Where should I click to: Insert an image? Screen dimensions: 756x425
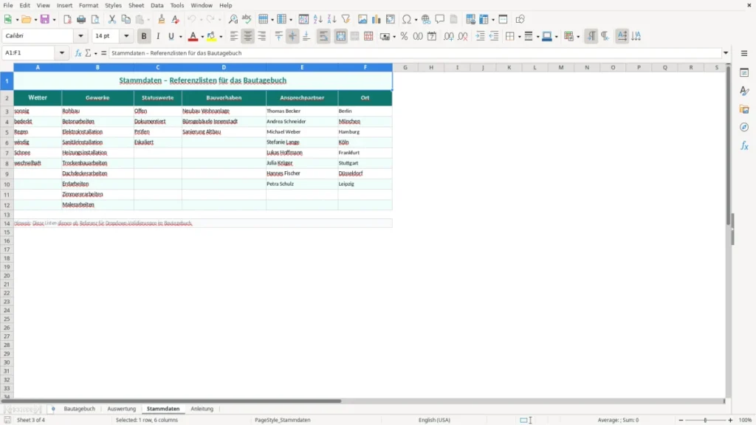[362, 19]
